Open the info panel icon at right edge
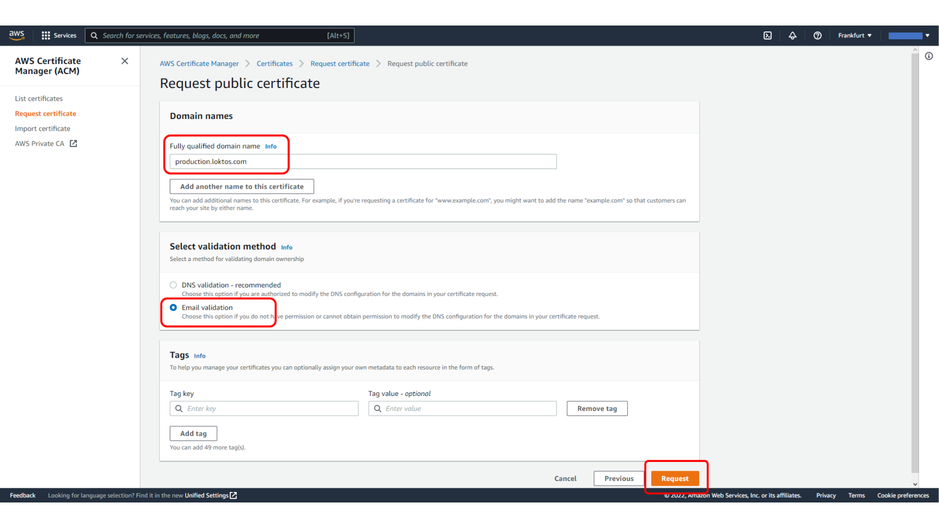The image size is (939, 528). point(928,56)
